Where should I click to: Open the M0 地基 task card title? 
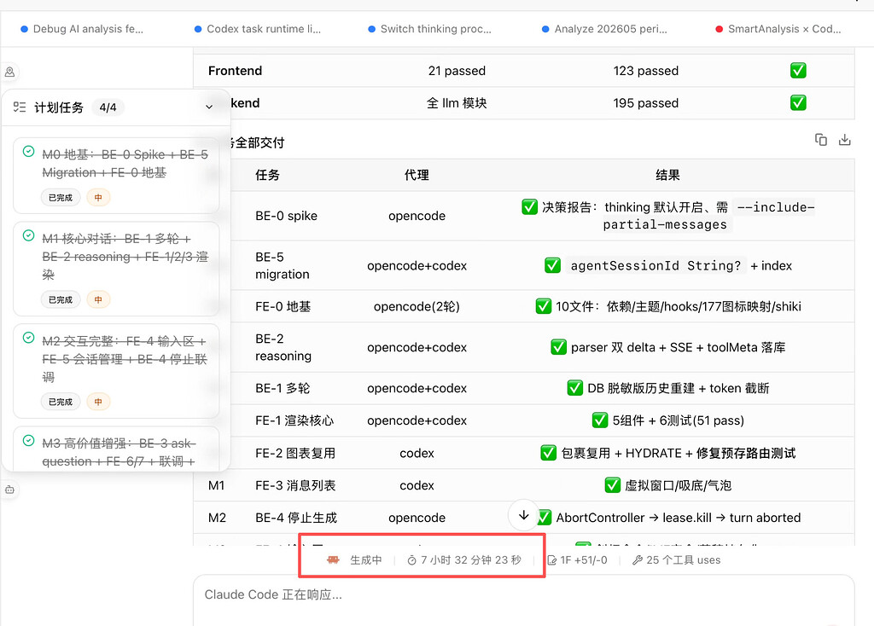point(125,163)
